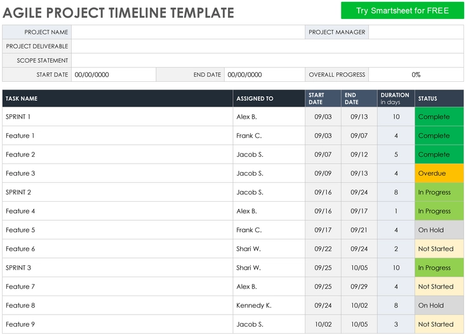This screenshot has height=335, width=466.
Task: Click Shari W. assigned to Feature 6
Action: click(x=269, y=249)
